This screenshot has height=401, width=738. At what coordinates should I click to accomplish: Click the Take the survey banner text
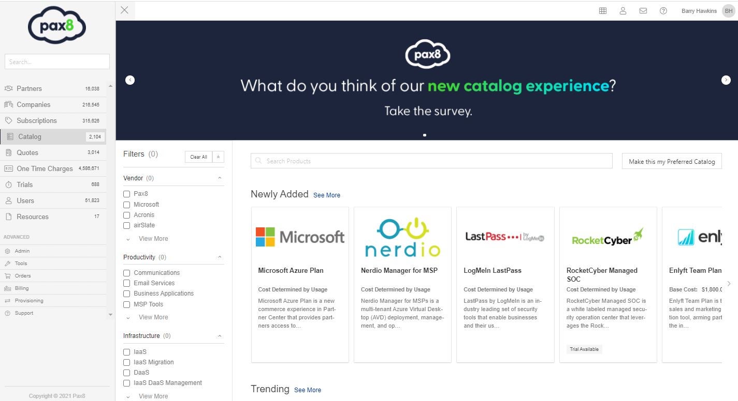point(428,111)
